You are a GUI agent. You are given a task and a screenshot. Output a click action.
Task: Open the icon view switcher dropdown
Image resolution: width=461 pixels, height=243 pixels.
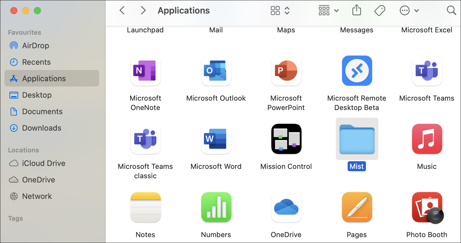click(x=280, y=11)
